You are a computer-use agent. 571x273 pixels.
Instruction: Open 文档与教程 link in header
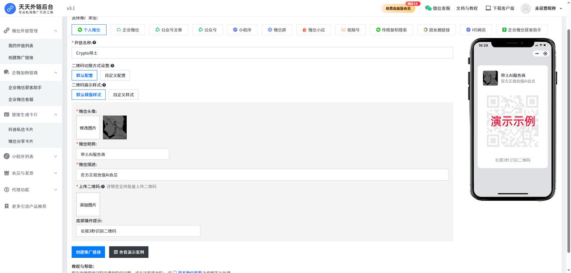point(467,9)
